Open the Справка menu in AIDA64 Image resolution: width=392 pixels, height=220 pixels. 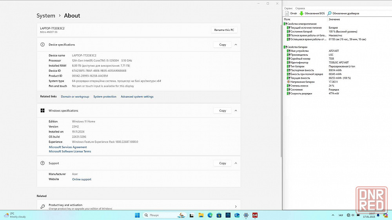tap(300, 8)
